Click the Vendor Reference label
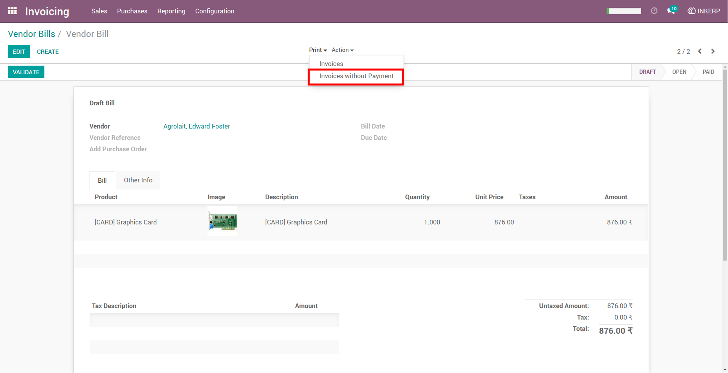Image resolution: width=728 pixels, height=373 pixels. 115,138
